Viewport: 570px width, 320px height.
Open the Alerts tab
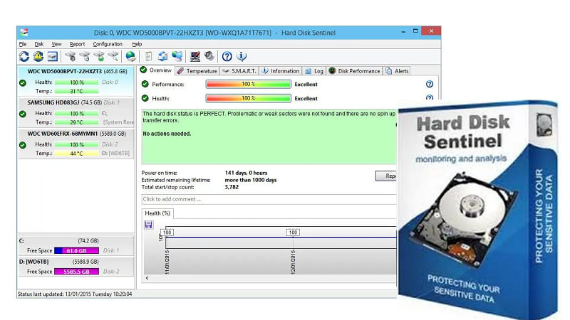tap(397, 71)
